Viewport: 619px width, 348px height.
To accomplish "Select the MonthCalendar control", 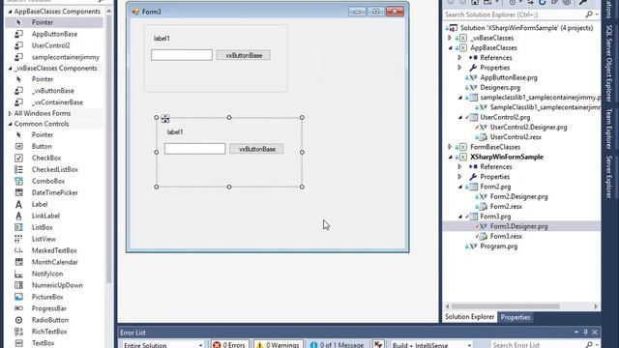I will pos(55,262).
